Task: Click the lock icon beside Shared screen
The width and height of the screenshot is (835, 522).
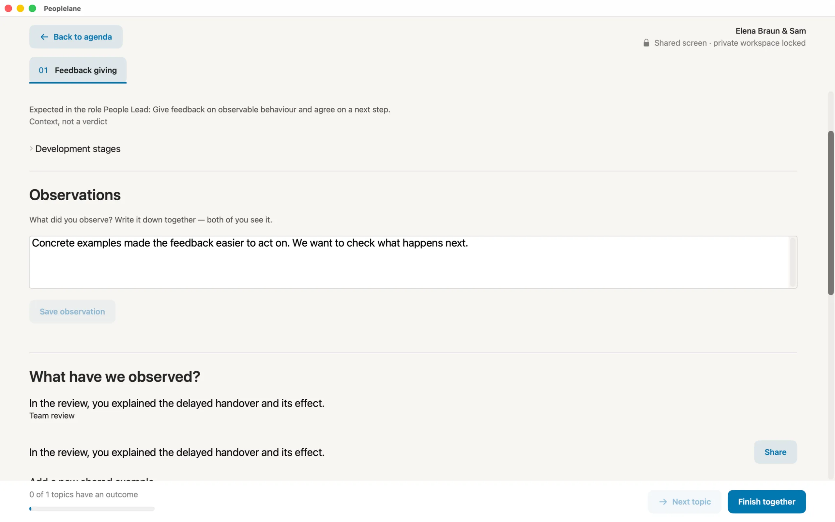Action: point(646,43)
